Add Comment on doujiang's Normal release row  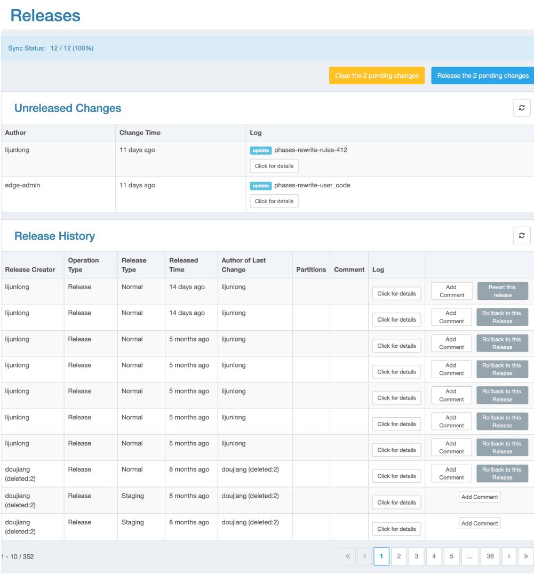pyautogui.click(x=451, y=473)
